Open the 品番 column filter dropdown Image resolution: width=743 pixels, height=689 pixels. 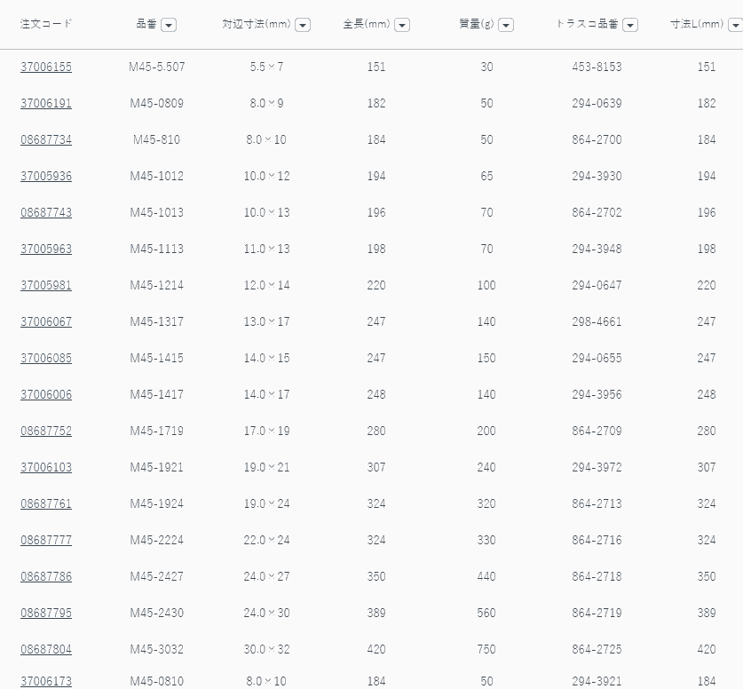[x=169, y=25]
